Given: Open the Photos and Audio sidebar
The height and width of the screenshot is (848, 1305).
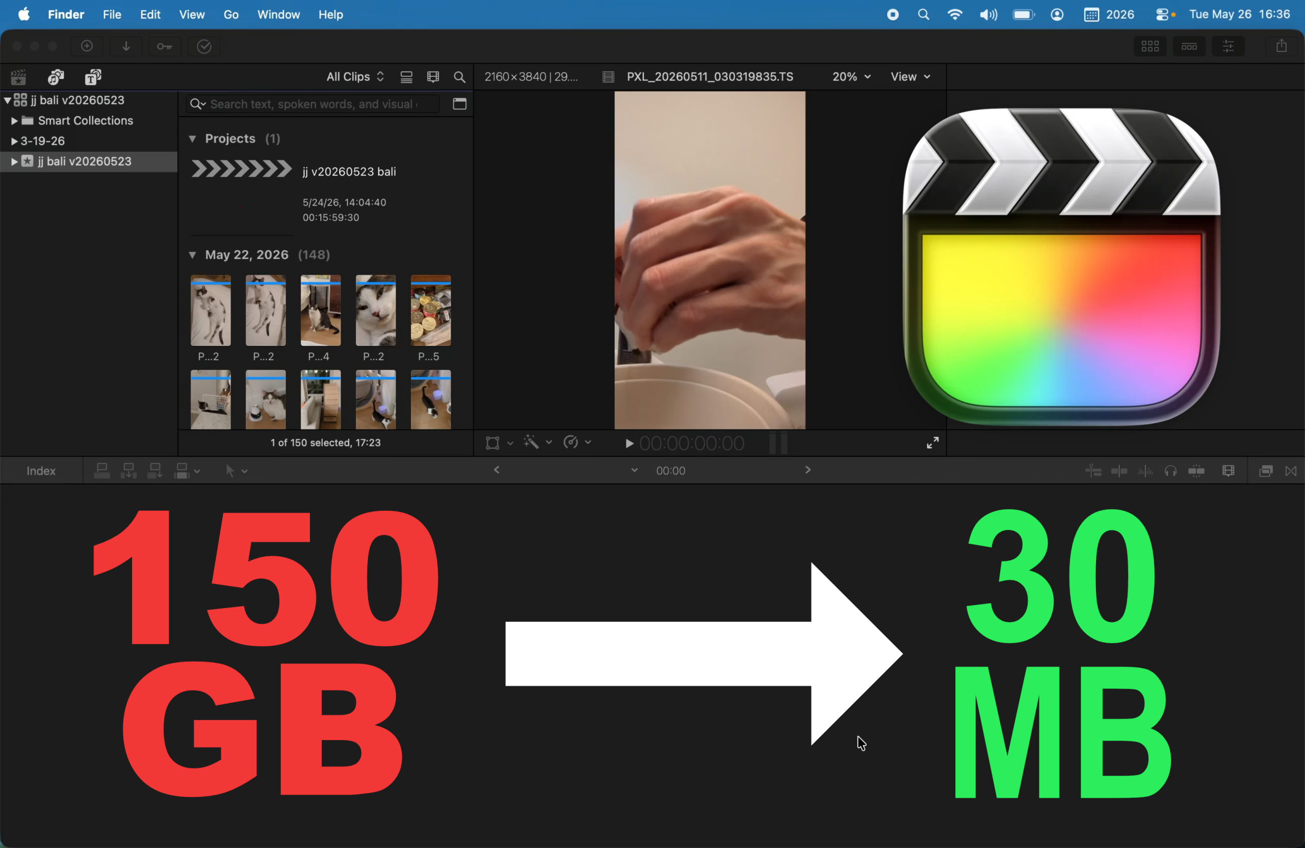Looking at the screenshot, I should coord(56,77).
